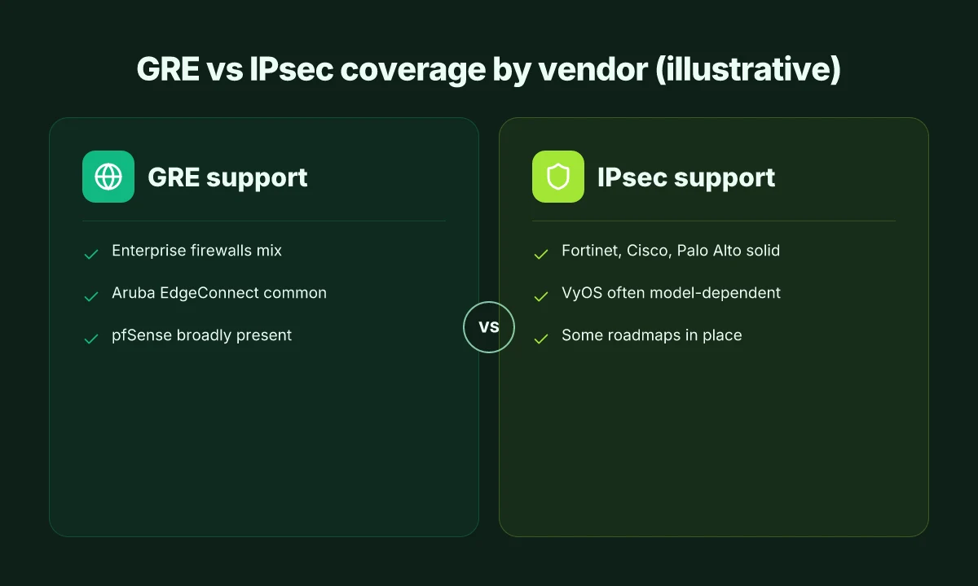The width and height of the screenshot is (978, 586).
Task: Click the main title GRE vs IPsec coverage
Action: click(x=489, y=70)
